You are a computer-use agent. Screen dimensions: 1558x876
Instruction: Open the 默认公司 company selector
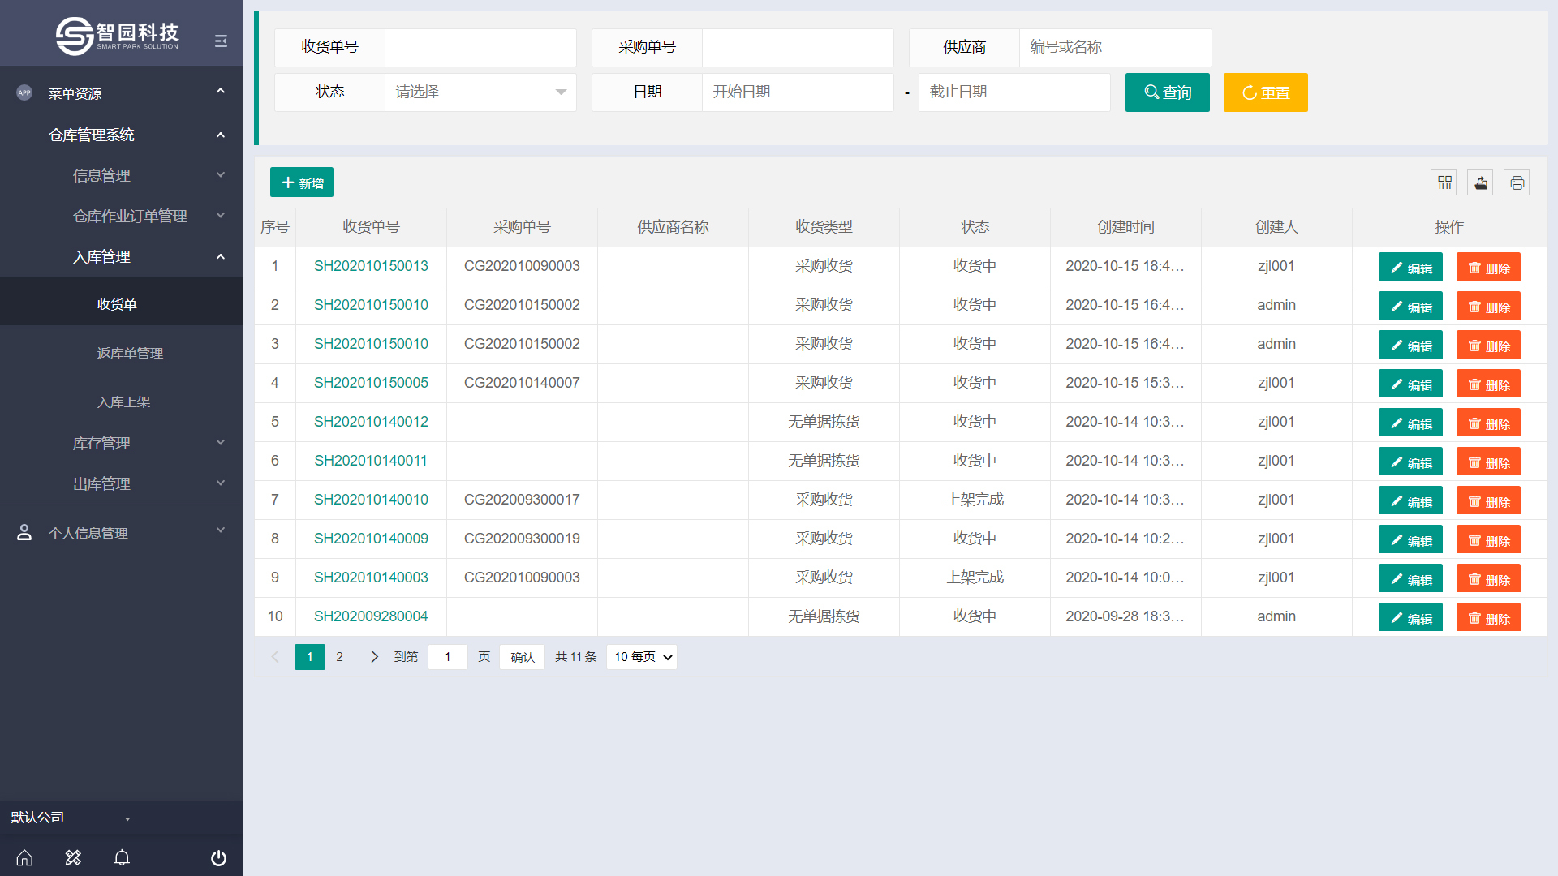coord(70,818)
